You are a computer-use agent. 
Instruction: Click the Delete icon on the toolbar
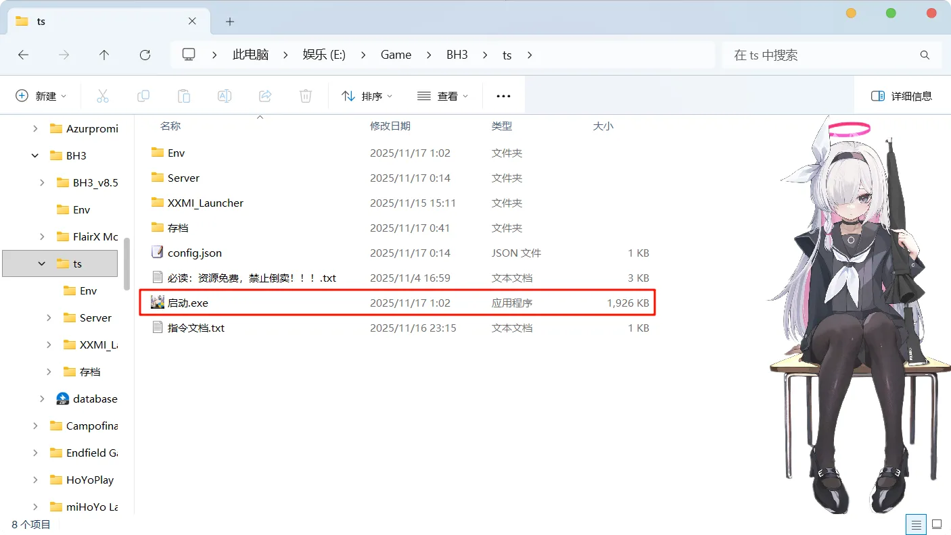click(x=305, y=95)
